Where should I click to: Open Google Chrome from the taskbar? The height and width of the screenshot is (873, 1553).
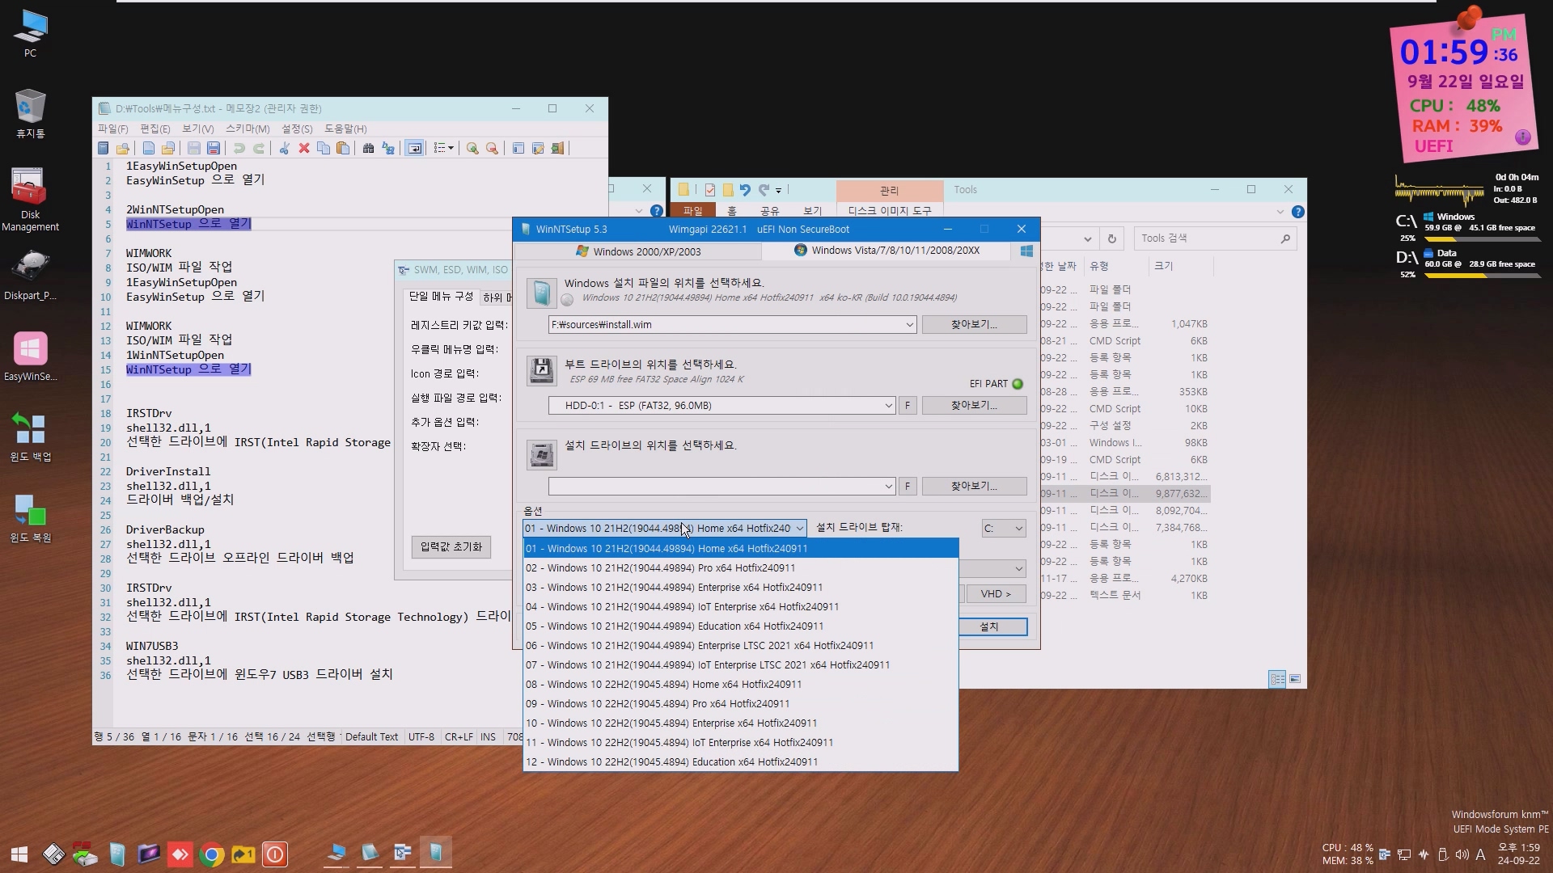212,854
